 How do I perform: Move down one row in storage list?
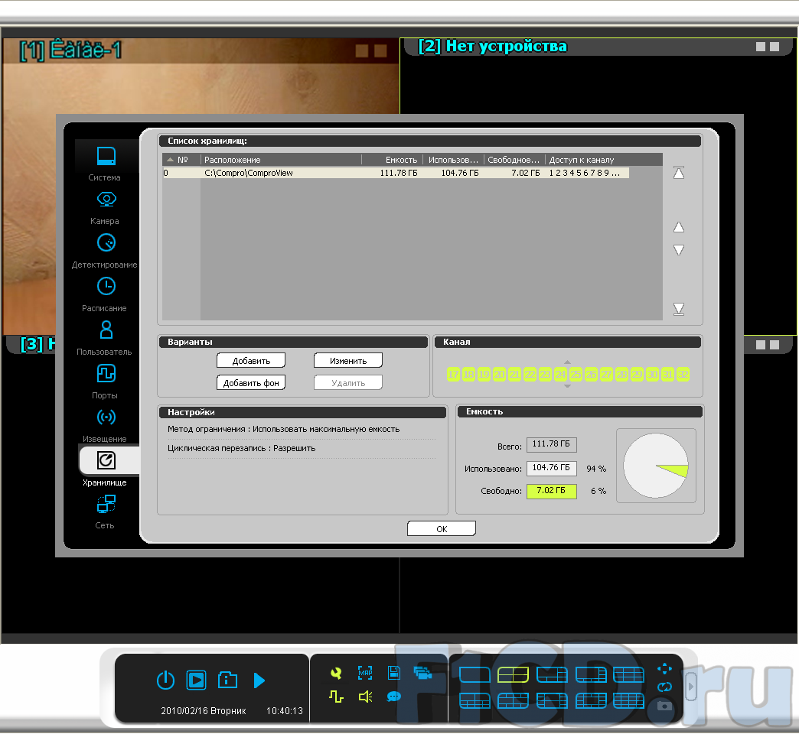click(679, 250)
